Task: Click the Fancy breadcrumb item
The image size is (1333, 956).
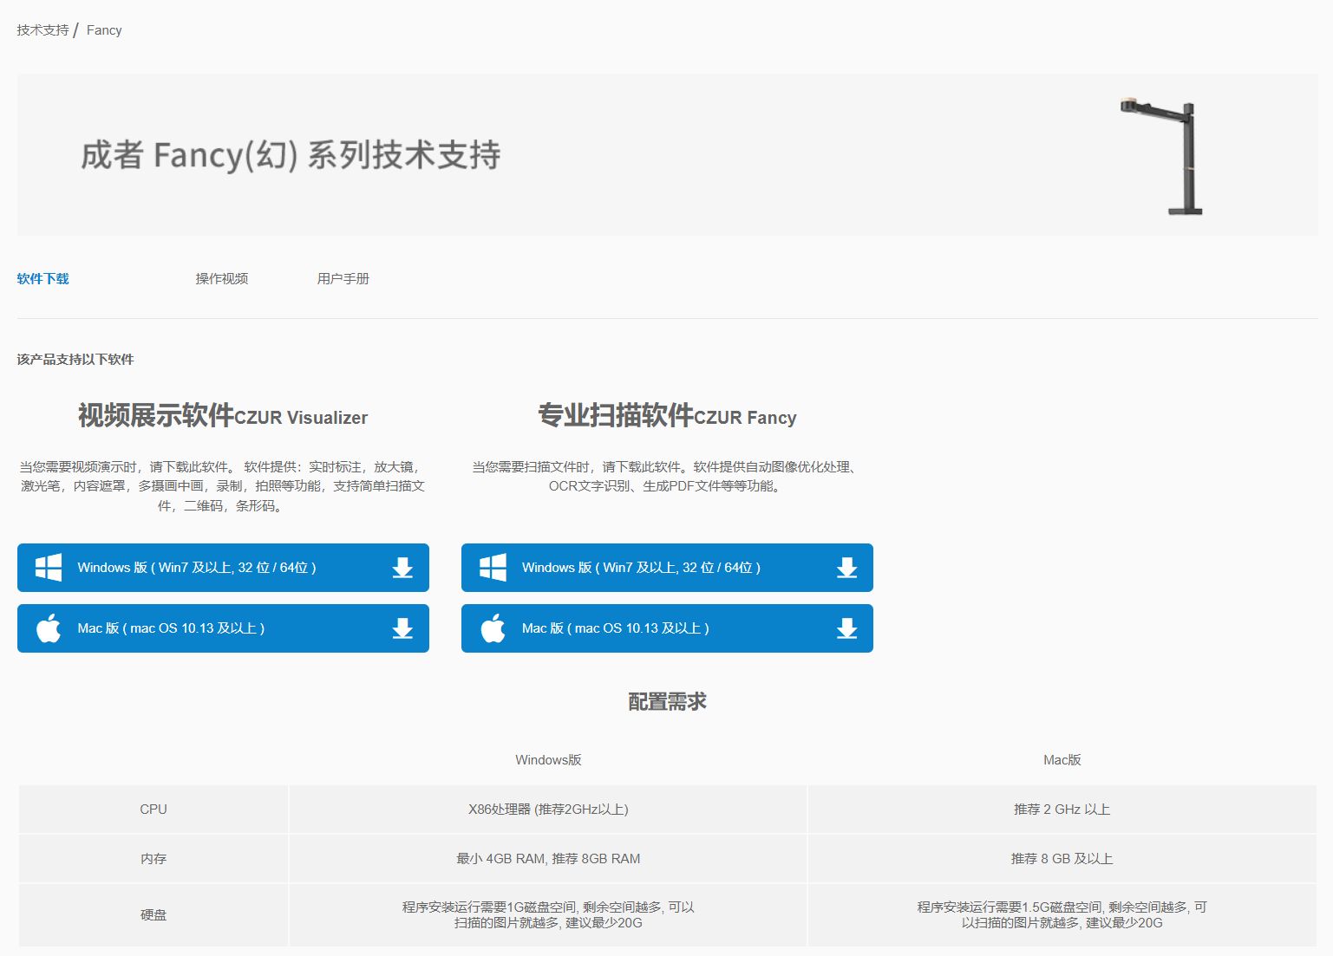Action: click(x=104, y=29)
